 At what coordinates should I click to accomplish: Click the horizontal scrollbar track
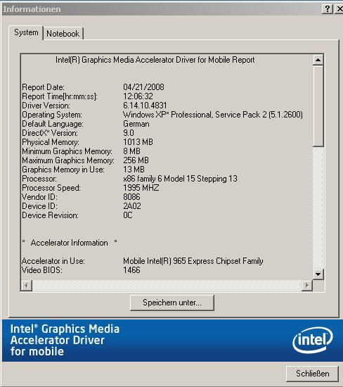click(167, 286)
